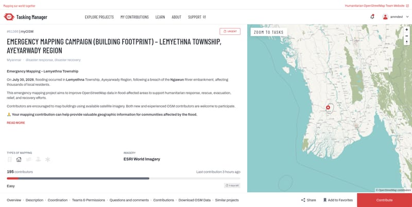Click the other mapping type asterisk icon
Viewport: 412px width, 207px height.
[47, 159]
